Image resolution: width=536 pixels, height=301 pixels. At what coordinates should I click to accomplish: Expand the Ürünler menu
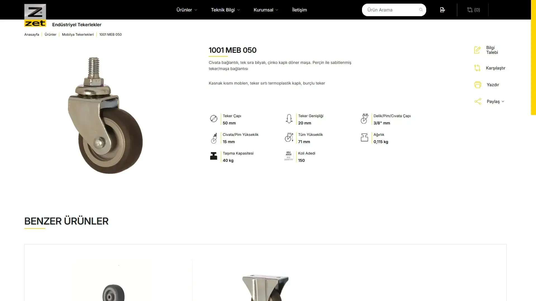point(187,10)
